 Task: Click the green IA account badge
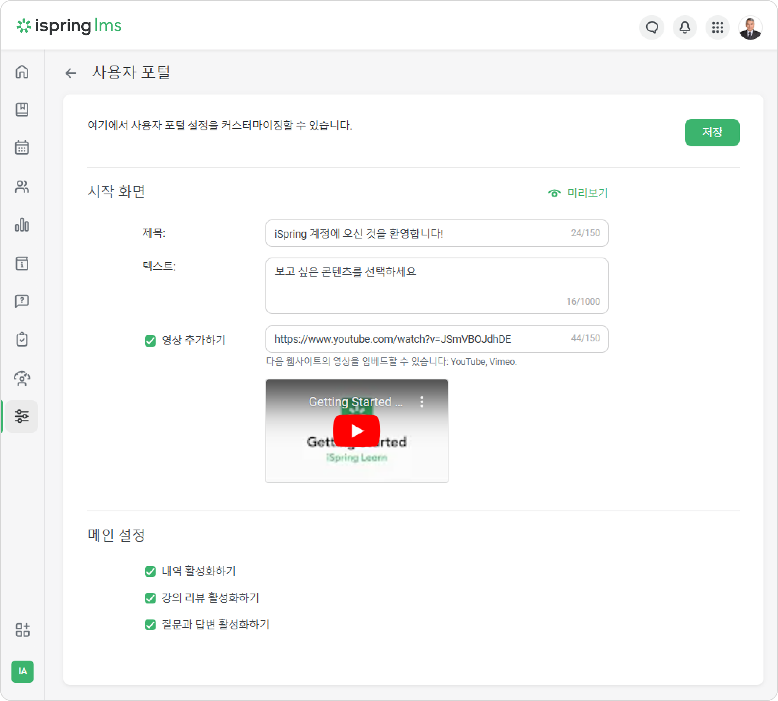point(23,672)
